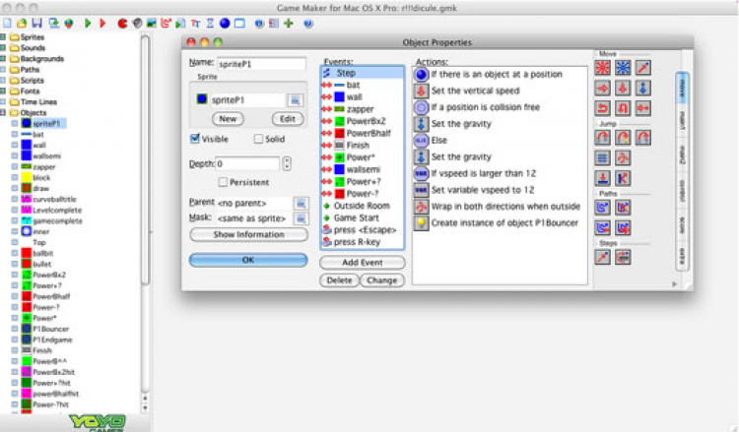The height and width of the screenshot is (432, 739).
Task: Click the Edit sprite button
Action: (288, 119)
